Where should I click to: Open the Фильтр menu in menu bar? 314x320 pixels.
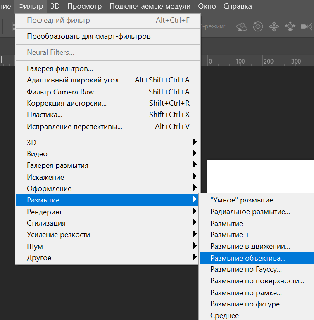coord(31,6)
